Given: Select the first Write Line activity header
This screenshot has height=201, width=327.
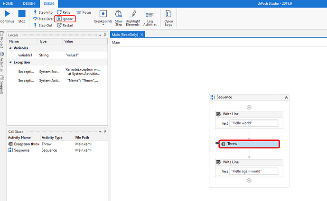Looking at the screenshot, I should tap(249, 114).
